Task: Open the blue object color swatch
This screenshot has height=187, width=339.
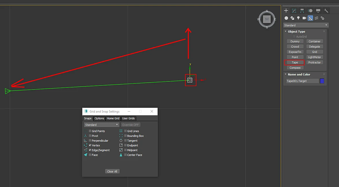Action: (x=322, y=81)
